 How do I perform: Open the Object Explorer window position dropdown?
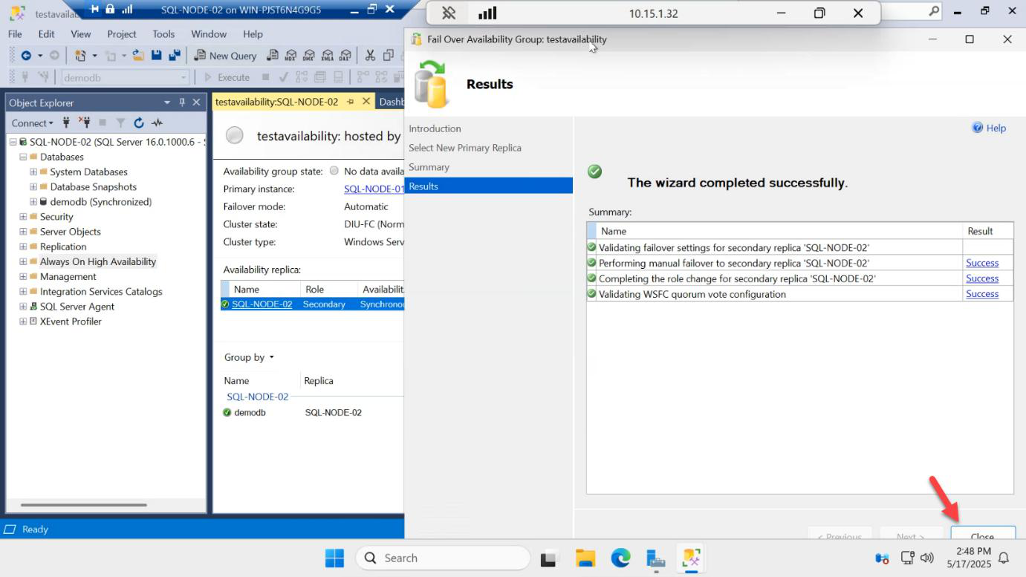click(x=167, y=102)
